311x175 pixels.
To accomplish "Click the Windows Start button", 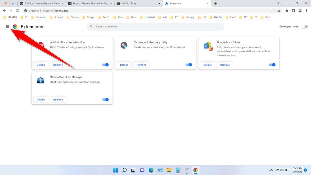I will point(115,170).
